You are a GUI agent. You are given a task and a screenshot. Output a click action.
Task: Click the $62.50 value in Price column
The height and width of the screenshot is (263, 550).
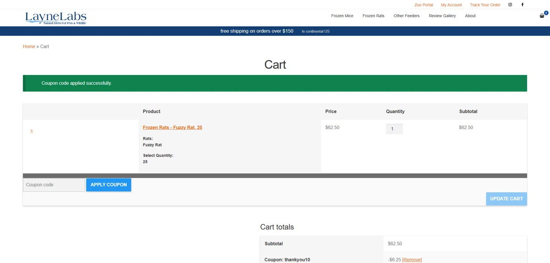click(332, 127)
